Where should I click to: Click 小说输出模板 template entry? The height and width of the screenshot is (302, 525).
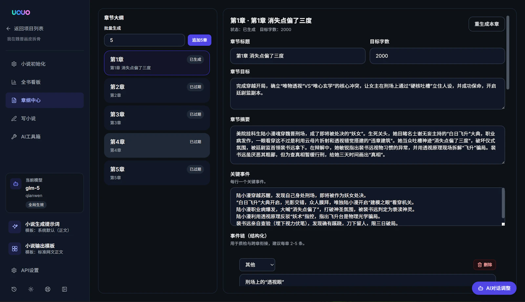45,249
